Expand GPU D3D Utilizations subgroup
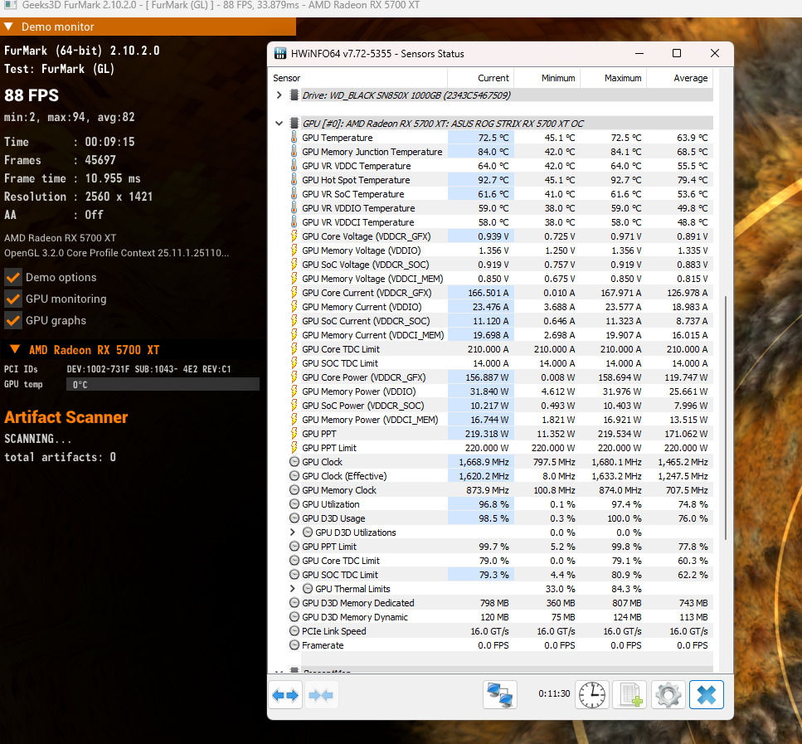Viewport: 802px width, 744px height. tap(293, 532)
